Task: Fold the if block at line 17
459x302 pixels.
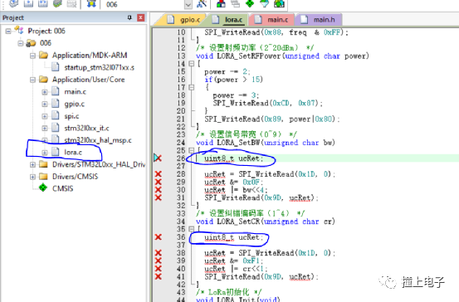Action: [192, 87]
